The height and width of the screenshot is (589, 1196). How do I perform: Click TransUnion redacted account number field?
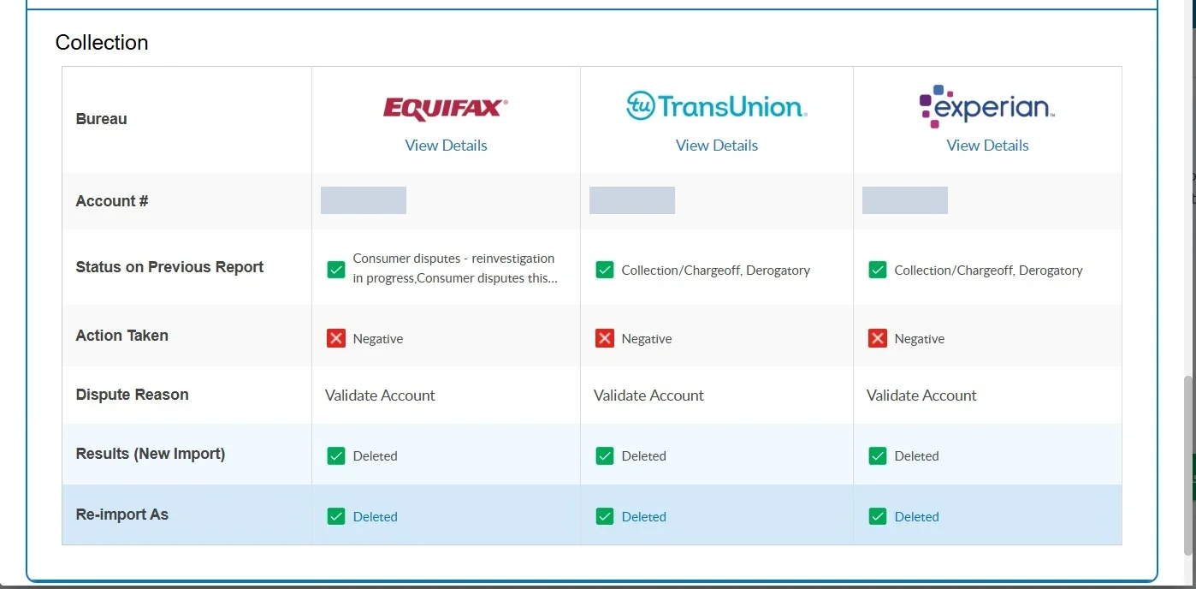pos(632,200)
